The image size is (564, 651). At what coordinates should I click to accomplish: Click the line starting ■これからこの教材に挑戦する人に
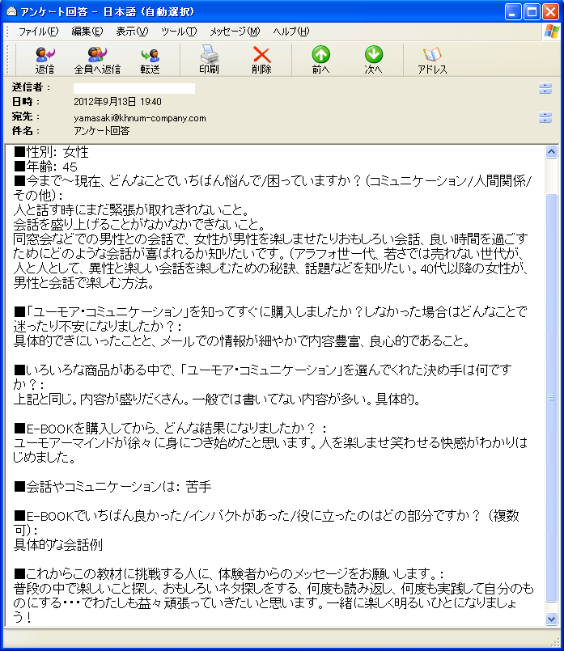(x=229, y=574)
